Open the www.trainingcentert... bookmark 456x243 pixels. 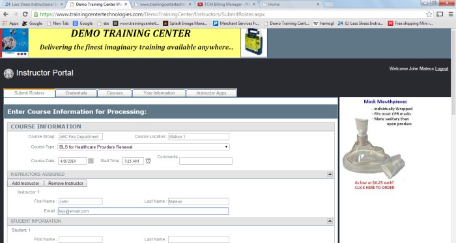point(136,23)
